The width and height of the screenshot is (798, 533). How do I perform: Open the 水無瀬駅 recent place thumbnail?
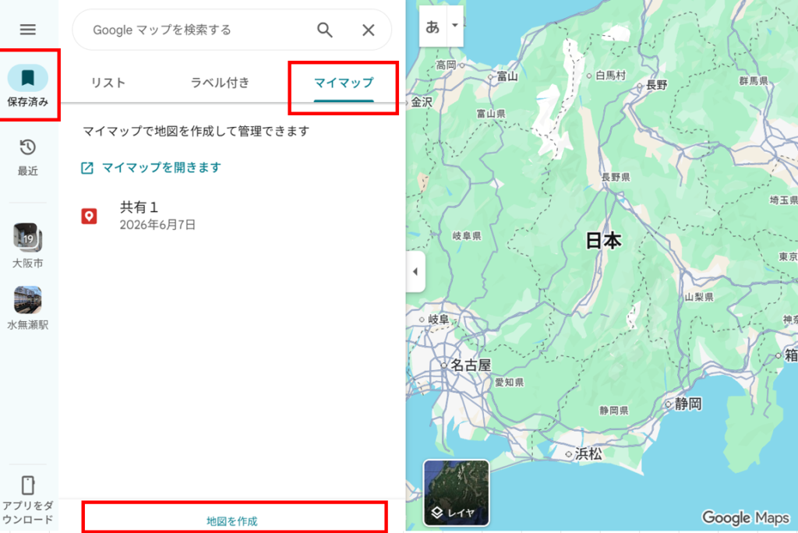coord(27,308)
